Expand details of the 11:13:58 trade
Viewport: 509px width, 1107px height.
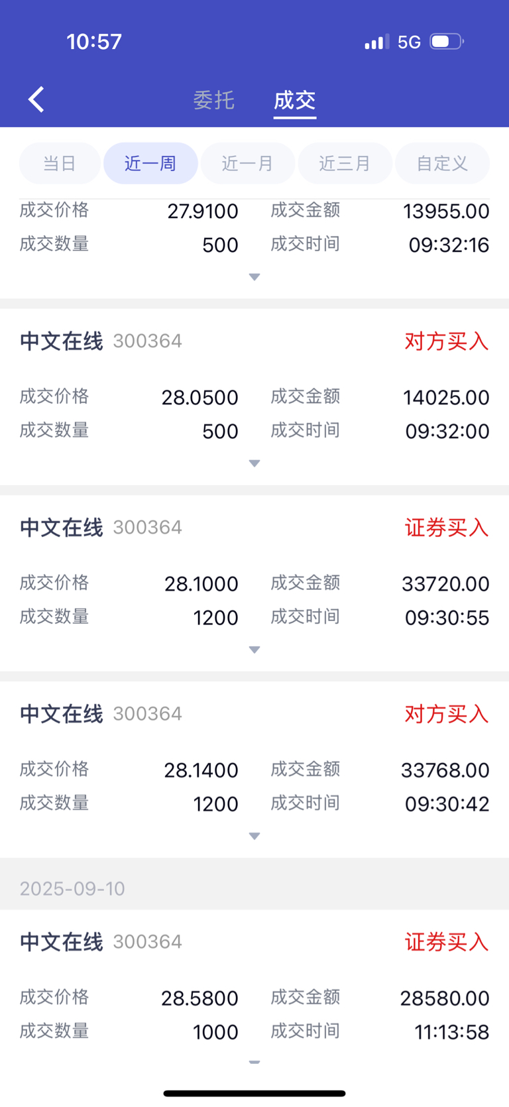pyautogui.click(x=254, y=1062)
